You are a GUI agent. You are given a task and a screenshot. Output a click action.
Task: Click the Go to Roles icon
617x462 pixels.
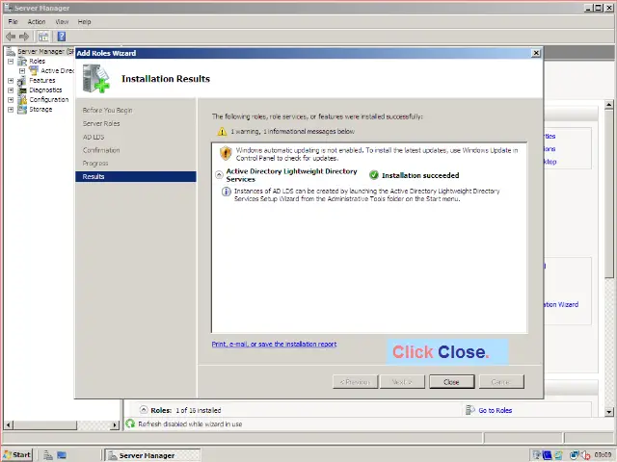pos(469,410)
